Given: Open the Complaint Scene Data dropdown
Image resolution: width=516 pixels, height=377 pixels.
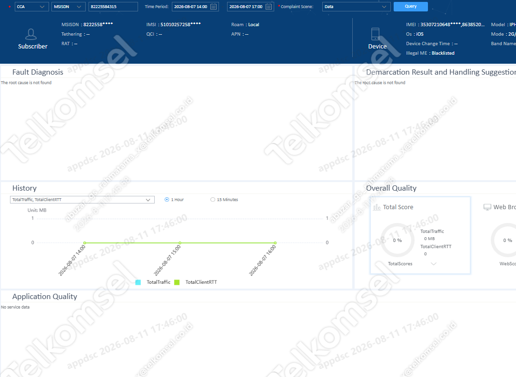Looking at the screenshot, I should click(357, 7).
